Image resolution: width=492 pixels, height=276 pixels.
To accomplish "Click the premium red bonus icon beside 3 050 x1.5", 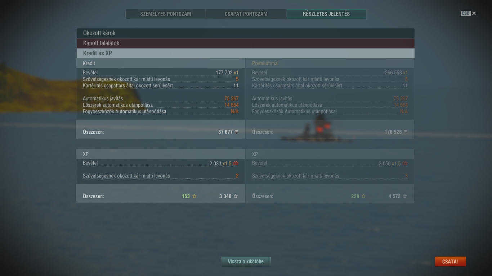I will [405, 163].
